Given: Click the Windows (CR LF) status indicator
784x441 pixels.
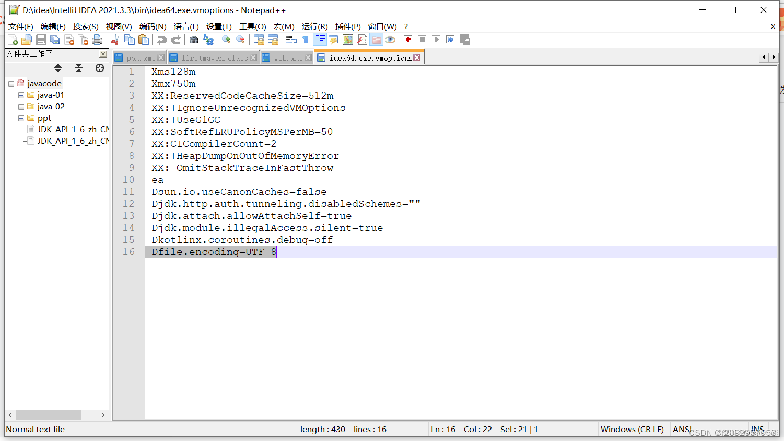Looking at the screenshot, I should tap(633, 429).
